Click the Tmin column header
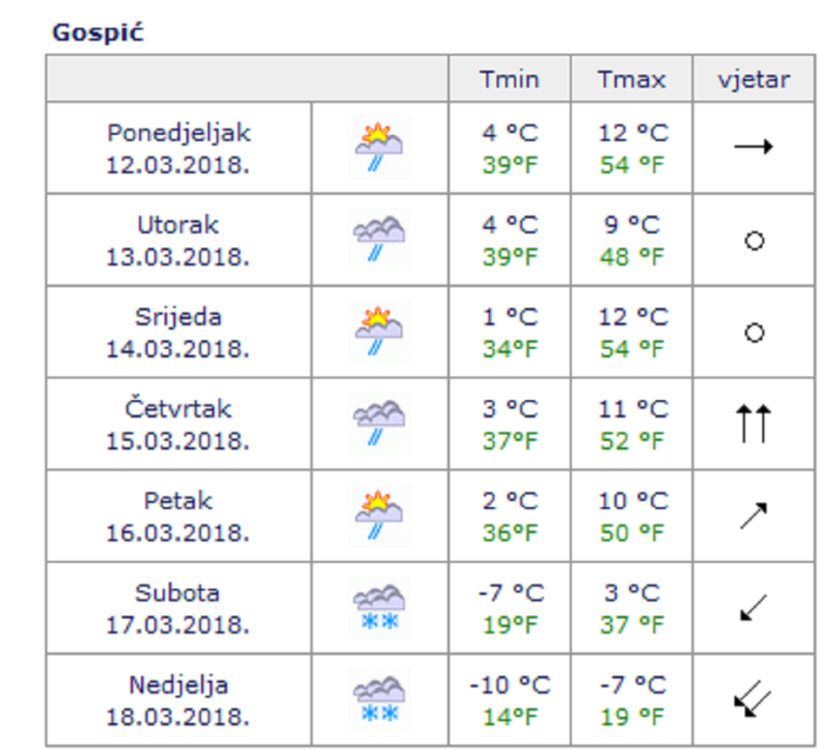 [x=509, y=80]
